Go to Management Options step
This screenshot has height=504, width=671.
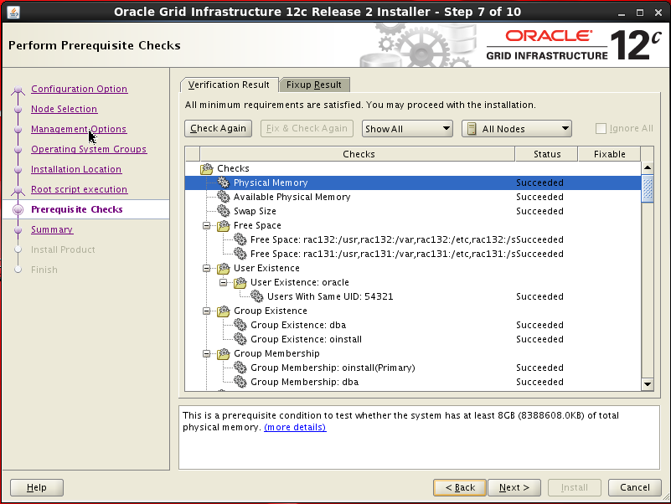pyautogui.click(x=79, y=129)
